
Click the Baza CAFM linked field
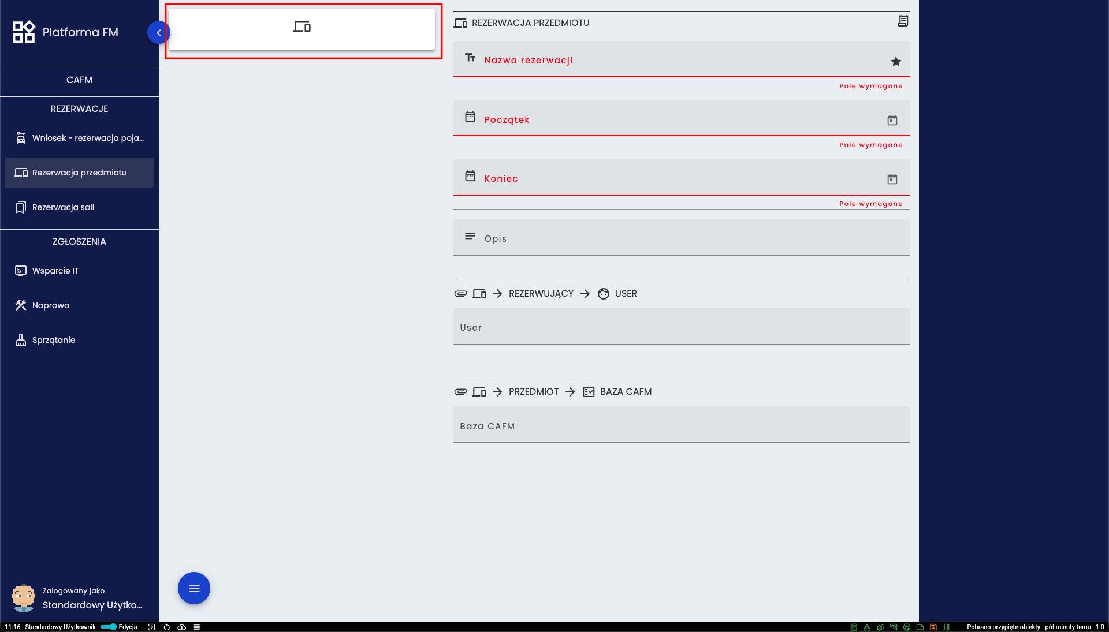[680, 425]
